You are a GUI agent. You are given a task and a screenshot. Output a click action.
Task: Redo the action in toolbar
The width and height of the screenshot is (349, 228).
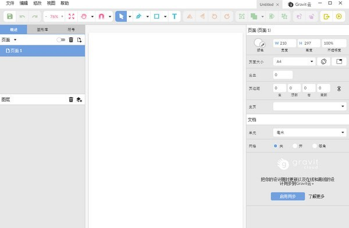pos(35,16)
